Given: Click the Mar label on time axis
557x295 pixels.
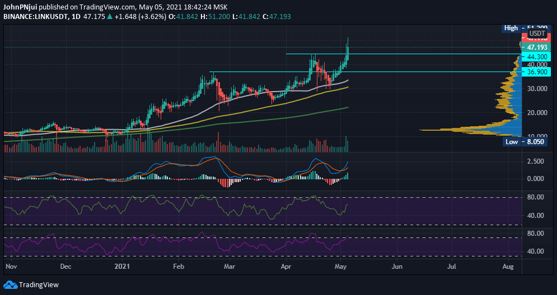Looking at the screenshot, I should tap(229, 267).
